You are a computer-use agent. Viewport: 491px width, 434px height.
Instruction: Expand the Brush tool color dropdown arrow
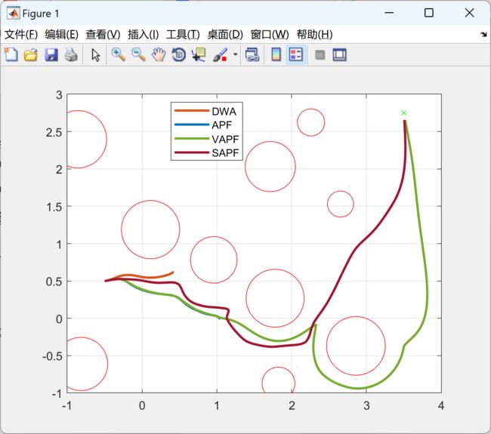(x=236, y=55)
